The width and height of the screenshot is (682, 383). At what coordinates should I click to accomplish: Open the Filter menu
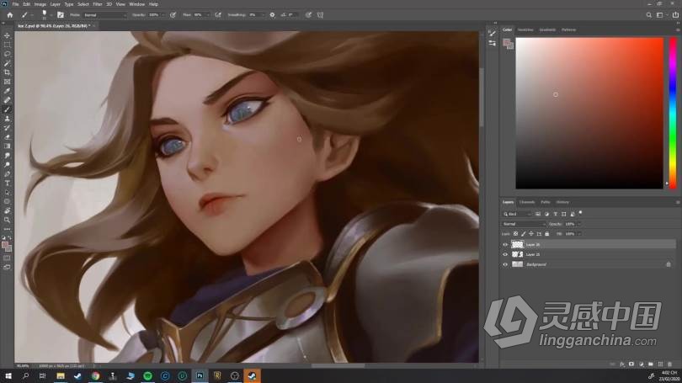pos(98,4)
